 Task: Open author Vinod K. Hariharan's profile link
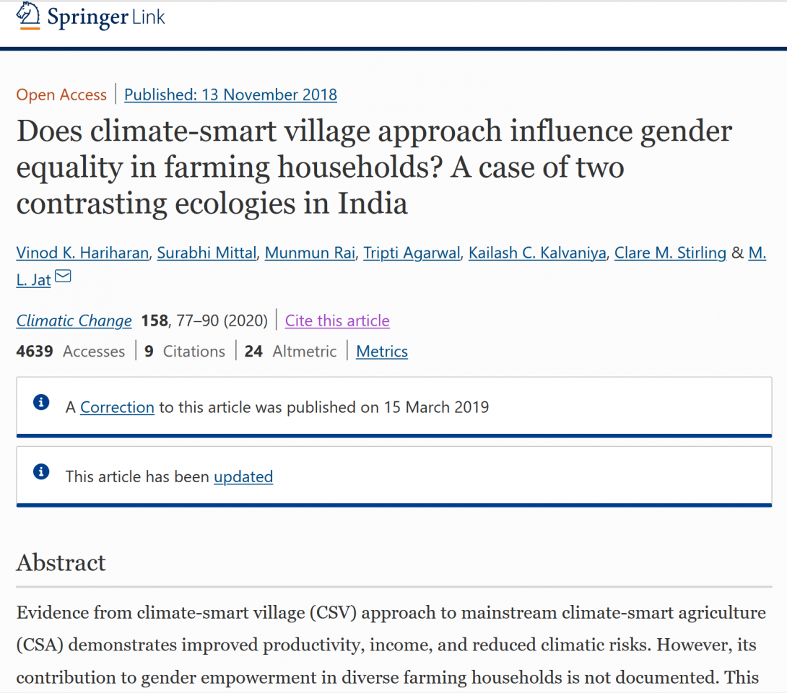coord(82,253)
